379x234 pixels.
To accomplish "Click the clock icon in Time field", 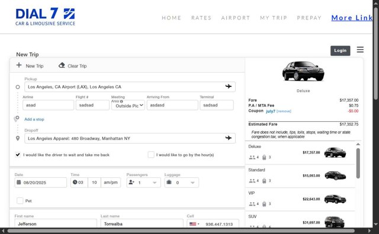I will pyautogui.click(x=75, y=182).
